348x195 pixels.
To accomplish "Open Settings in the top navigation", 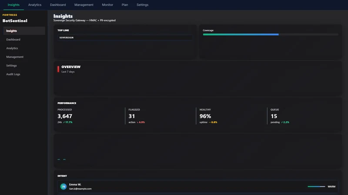I will (142, 5).
